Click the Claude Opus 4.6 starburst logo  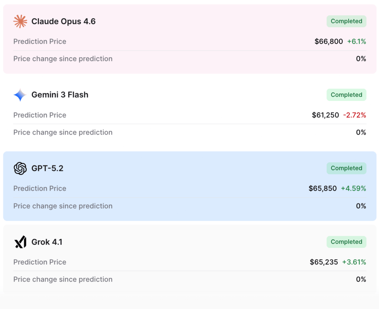(x=20, y=21)
